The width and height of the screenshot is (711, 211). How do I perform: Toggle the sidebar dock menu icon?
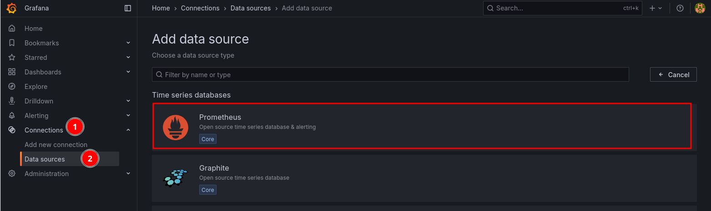[128, 8]
